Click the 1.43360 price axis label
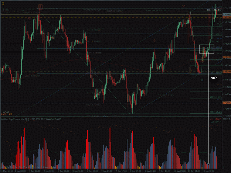 (227, 116)
